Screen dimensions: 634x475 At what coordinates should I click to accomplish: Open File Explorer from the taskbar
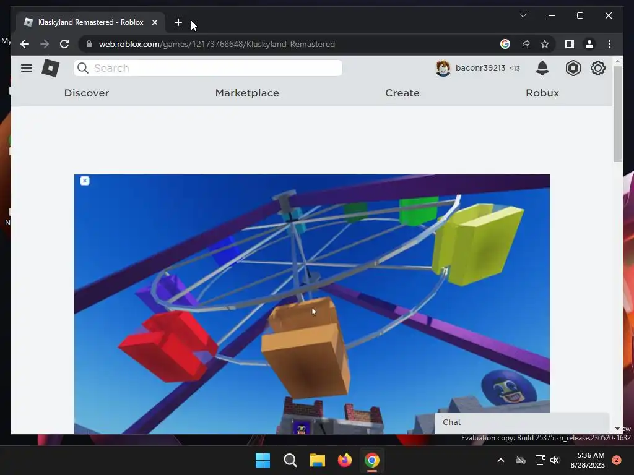click(x=318, y=460)
